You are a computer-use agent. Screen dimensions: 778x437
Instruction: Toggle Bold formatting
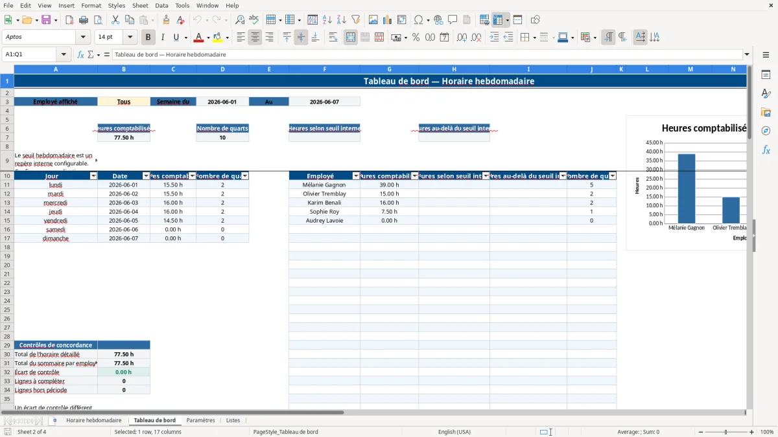point(148,38)
